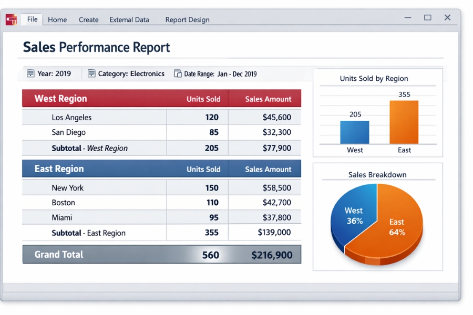
Task: Switch to the Home tab
Action: point(57,20)
